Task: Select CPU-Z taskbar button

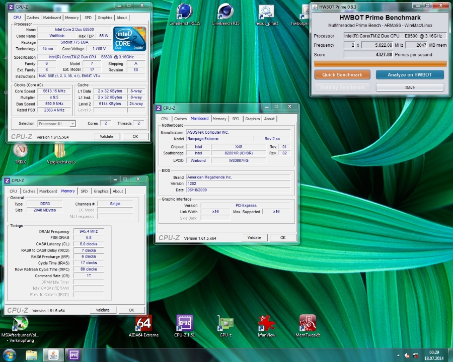Action: 74,355
